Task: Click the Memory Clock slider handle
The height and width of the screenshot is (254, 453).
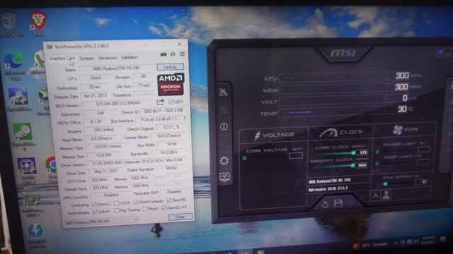Action: pyautogui.click(x=352, y=165)
